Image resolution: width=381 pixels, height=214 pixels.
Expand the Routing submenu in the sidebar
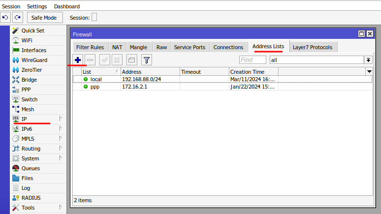[61, 149]
